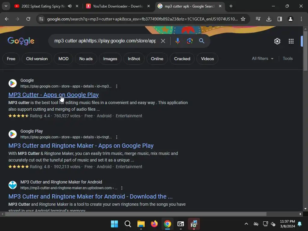
Task: Click the Google Play icon of second result
Action: (x=13, y=134)
